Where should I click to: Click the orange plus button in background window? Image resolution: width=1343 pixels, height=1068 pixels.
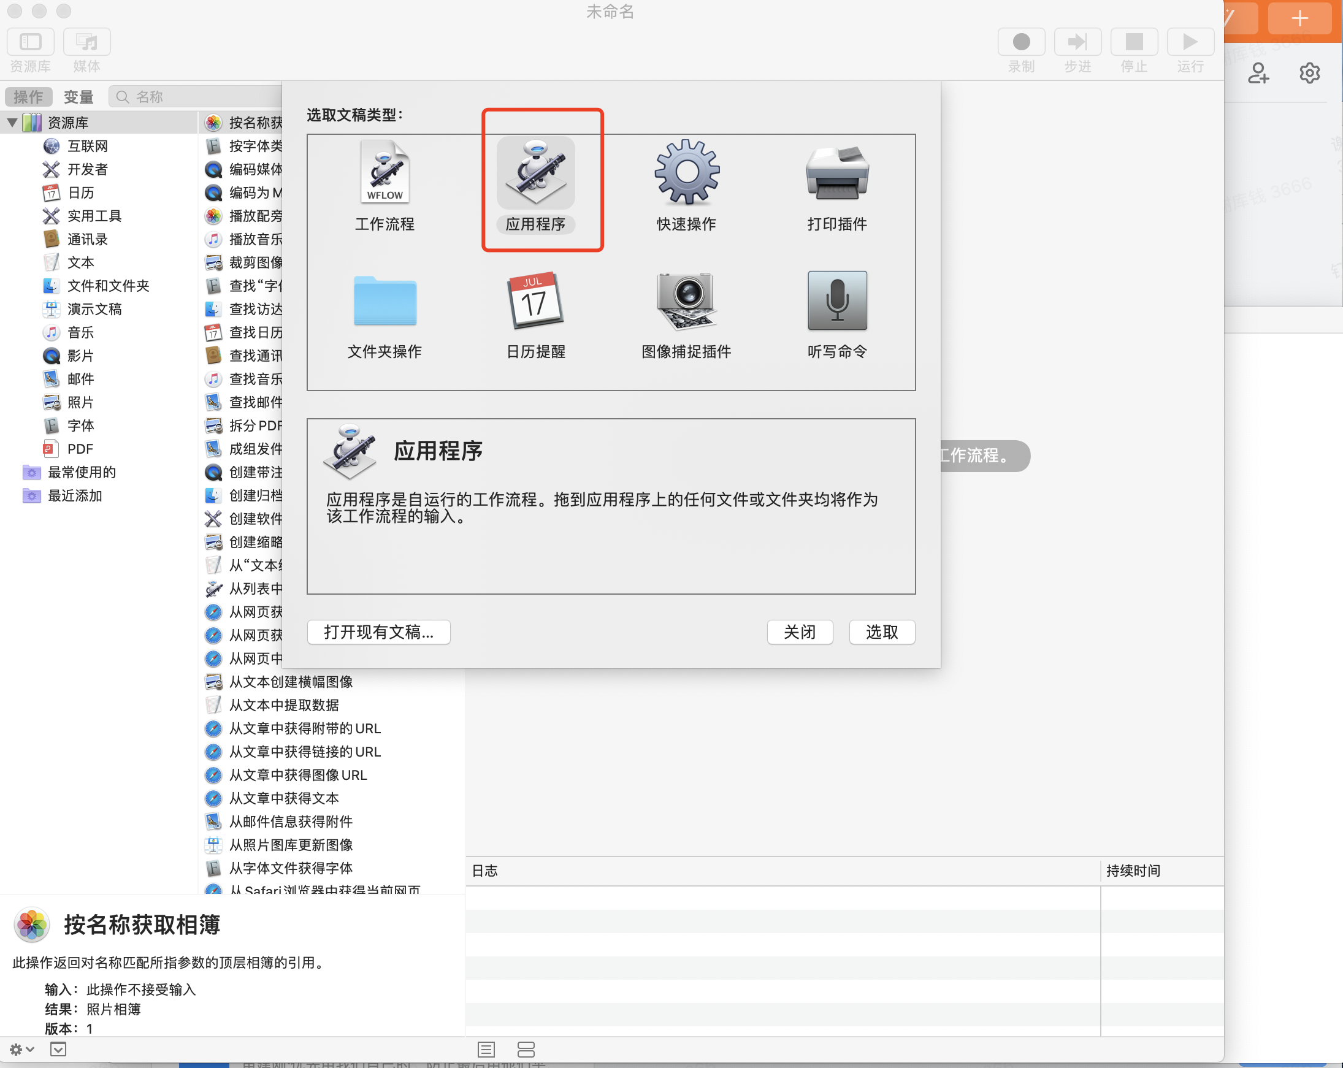click(x=1299, y=18)
